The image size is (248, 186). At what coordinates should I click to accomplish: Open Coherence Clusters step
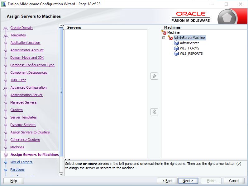pos(25,140)
